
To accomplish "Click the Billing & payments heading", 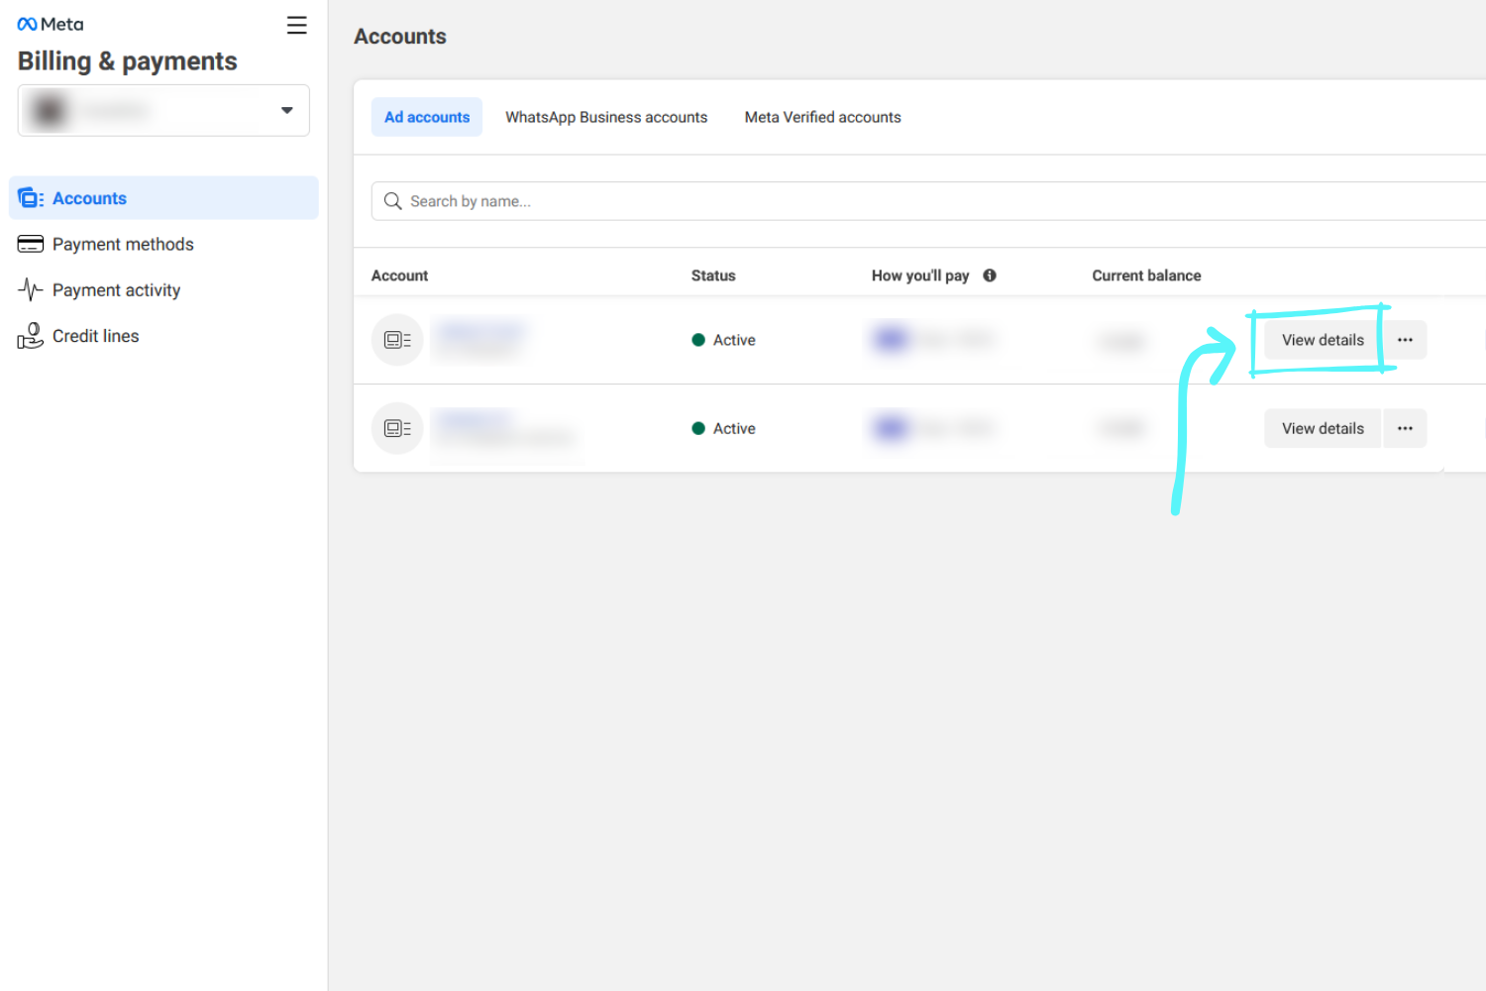I will click(x=128, y=61).
